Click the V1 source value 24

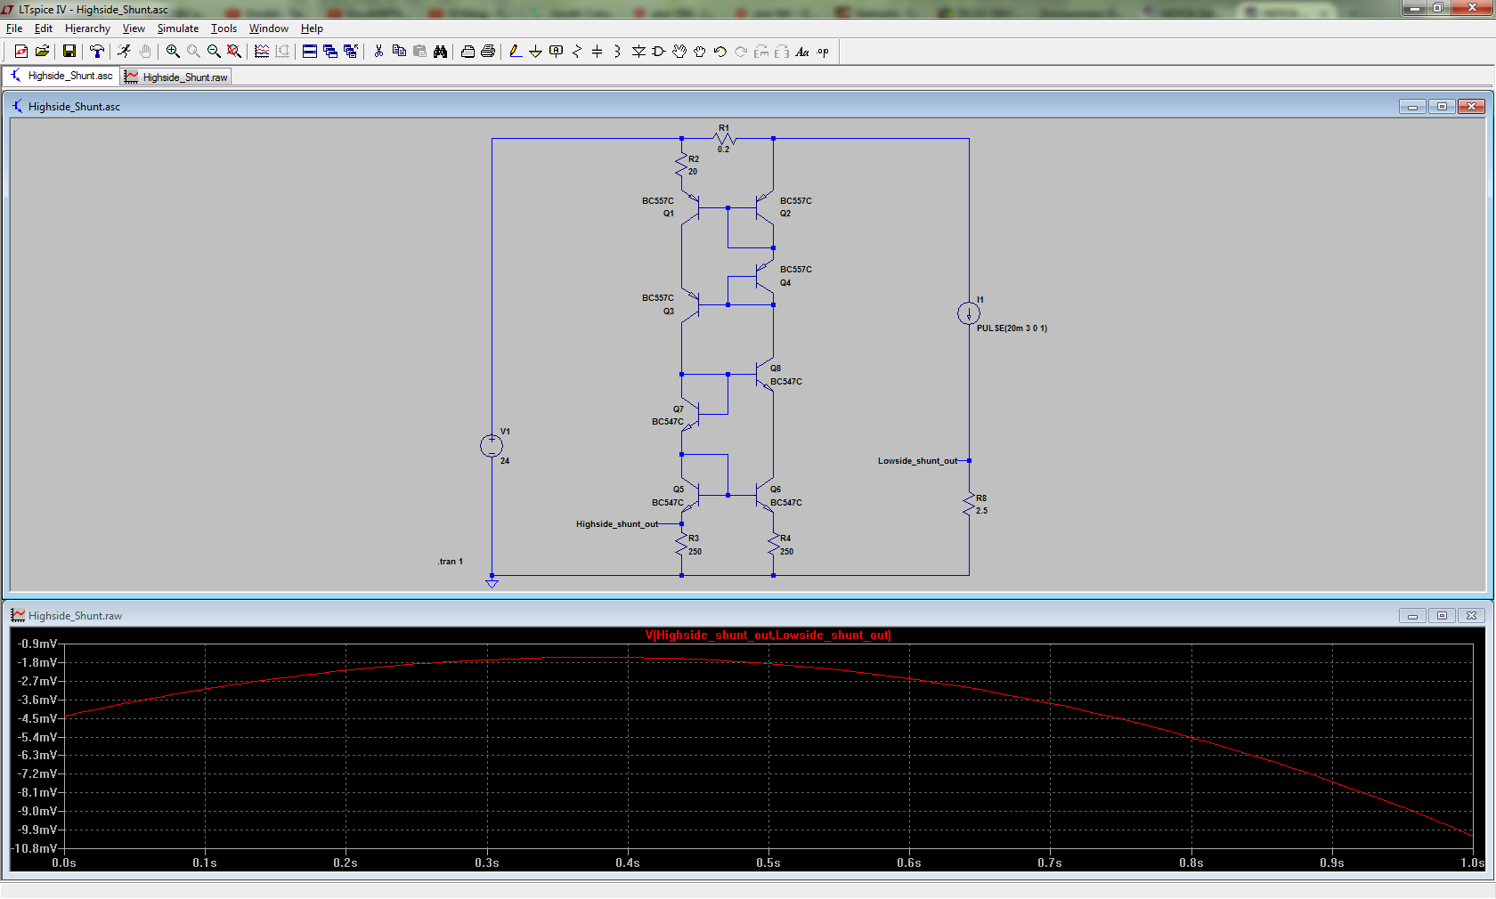coord(505,461)
